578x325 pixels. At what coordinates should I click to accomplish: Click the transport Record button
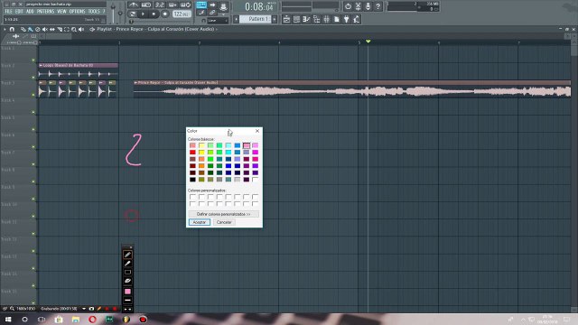coord(164,14)
